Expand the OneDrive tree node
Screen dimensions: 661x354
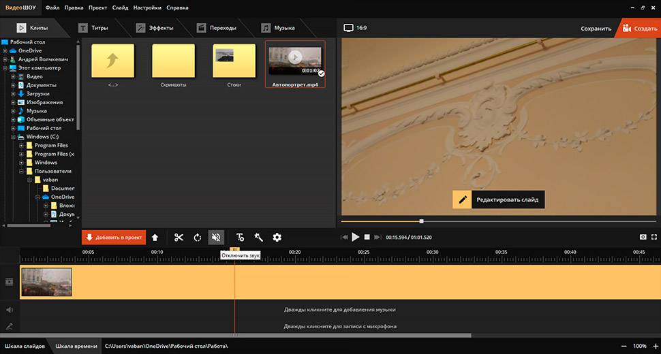pyautogui.click(x=5, y=51)
